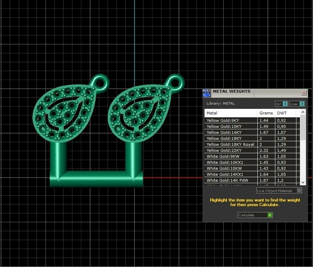Toggle the GV library switch
The width and height of the screenshot is (313, 267).
[281, 104]
